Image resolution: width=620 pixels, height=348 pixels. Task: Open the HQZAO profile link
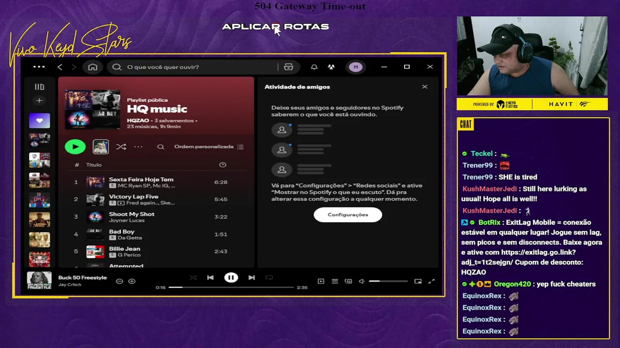pos(138,120)
